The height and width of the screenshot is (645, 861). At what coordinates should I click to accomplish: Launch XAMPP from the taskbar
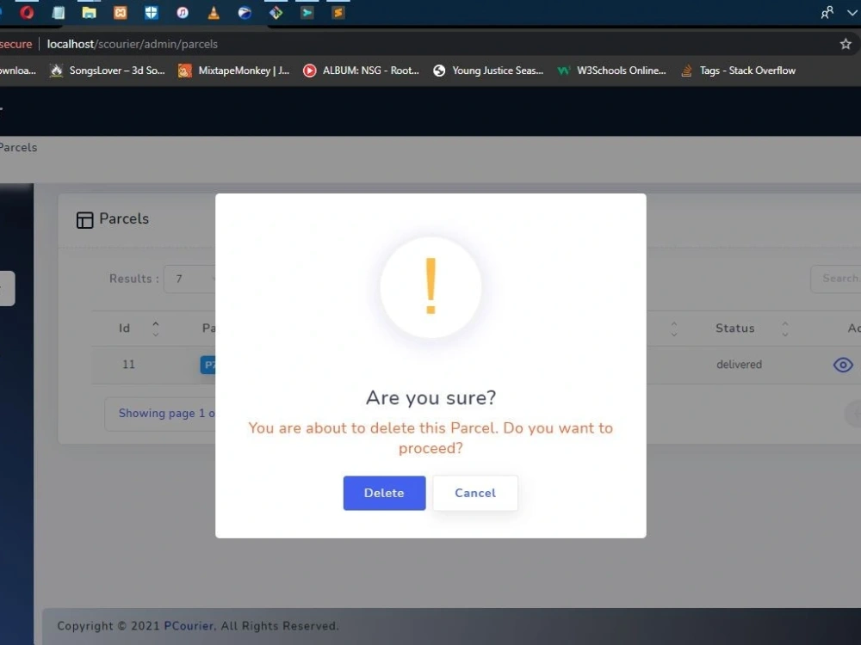[121, 12]
